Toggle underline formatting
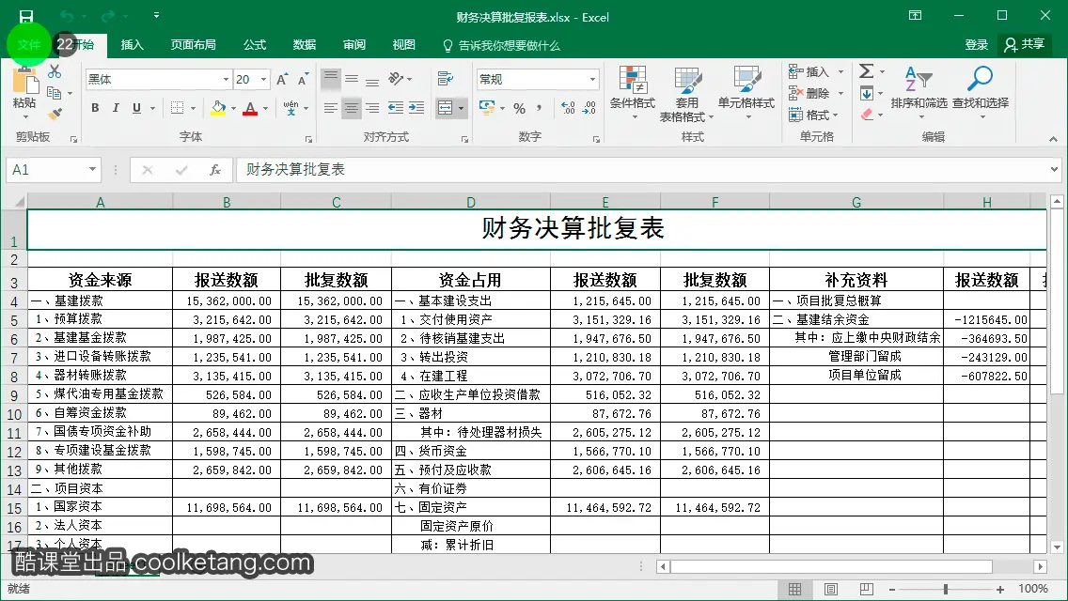Image resolution: width=1068 pixels, height=601 pixels. click(x=137, y=108)
